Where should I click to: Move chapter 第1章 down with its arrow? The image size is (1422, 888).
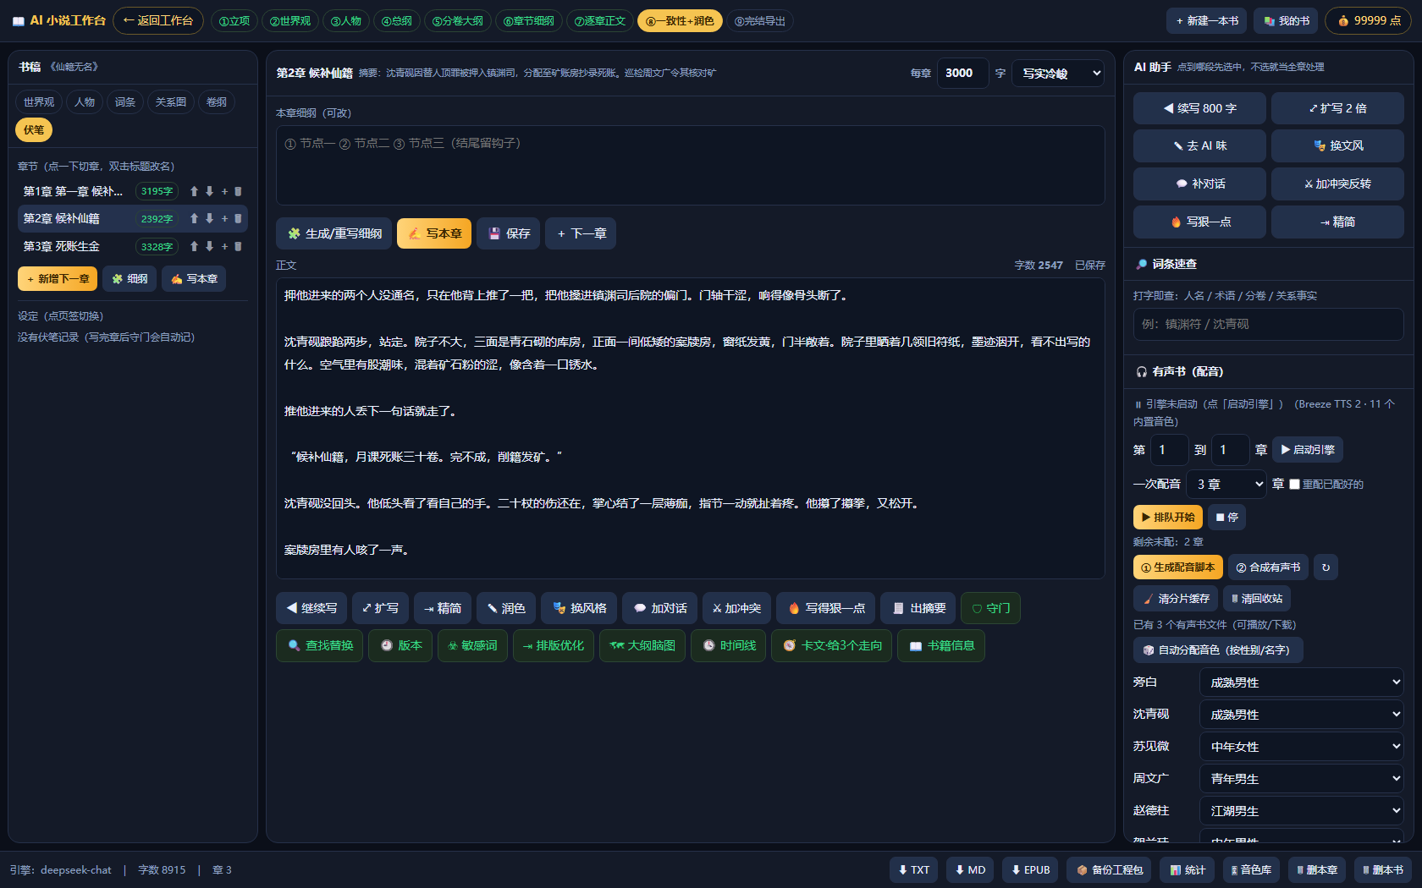pos(209,191)
